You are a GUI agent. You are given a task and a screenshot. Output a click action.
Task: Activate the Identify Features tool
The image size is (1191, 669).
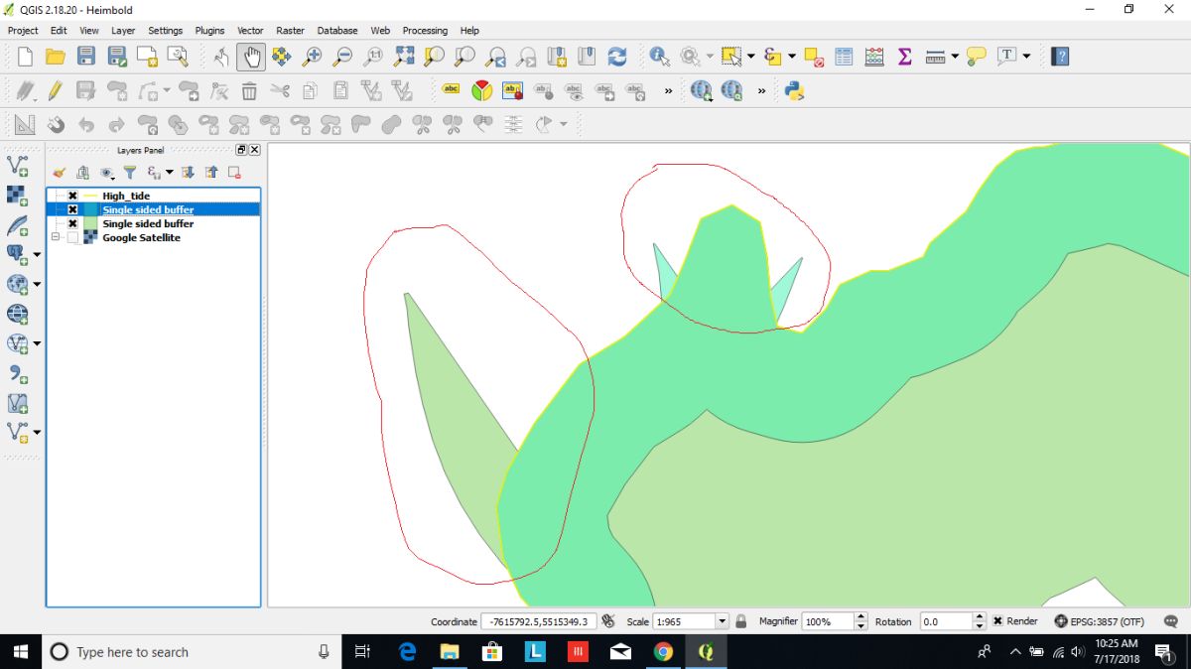(659, 57)
